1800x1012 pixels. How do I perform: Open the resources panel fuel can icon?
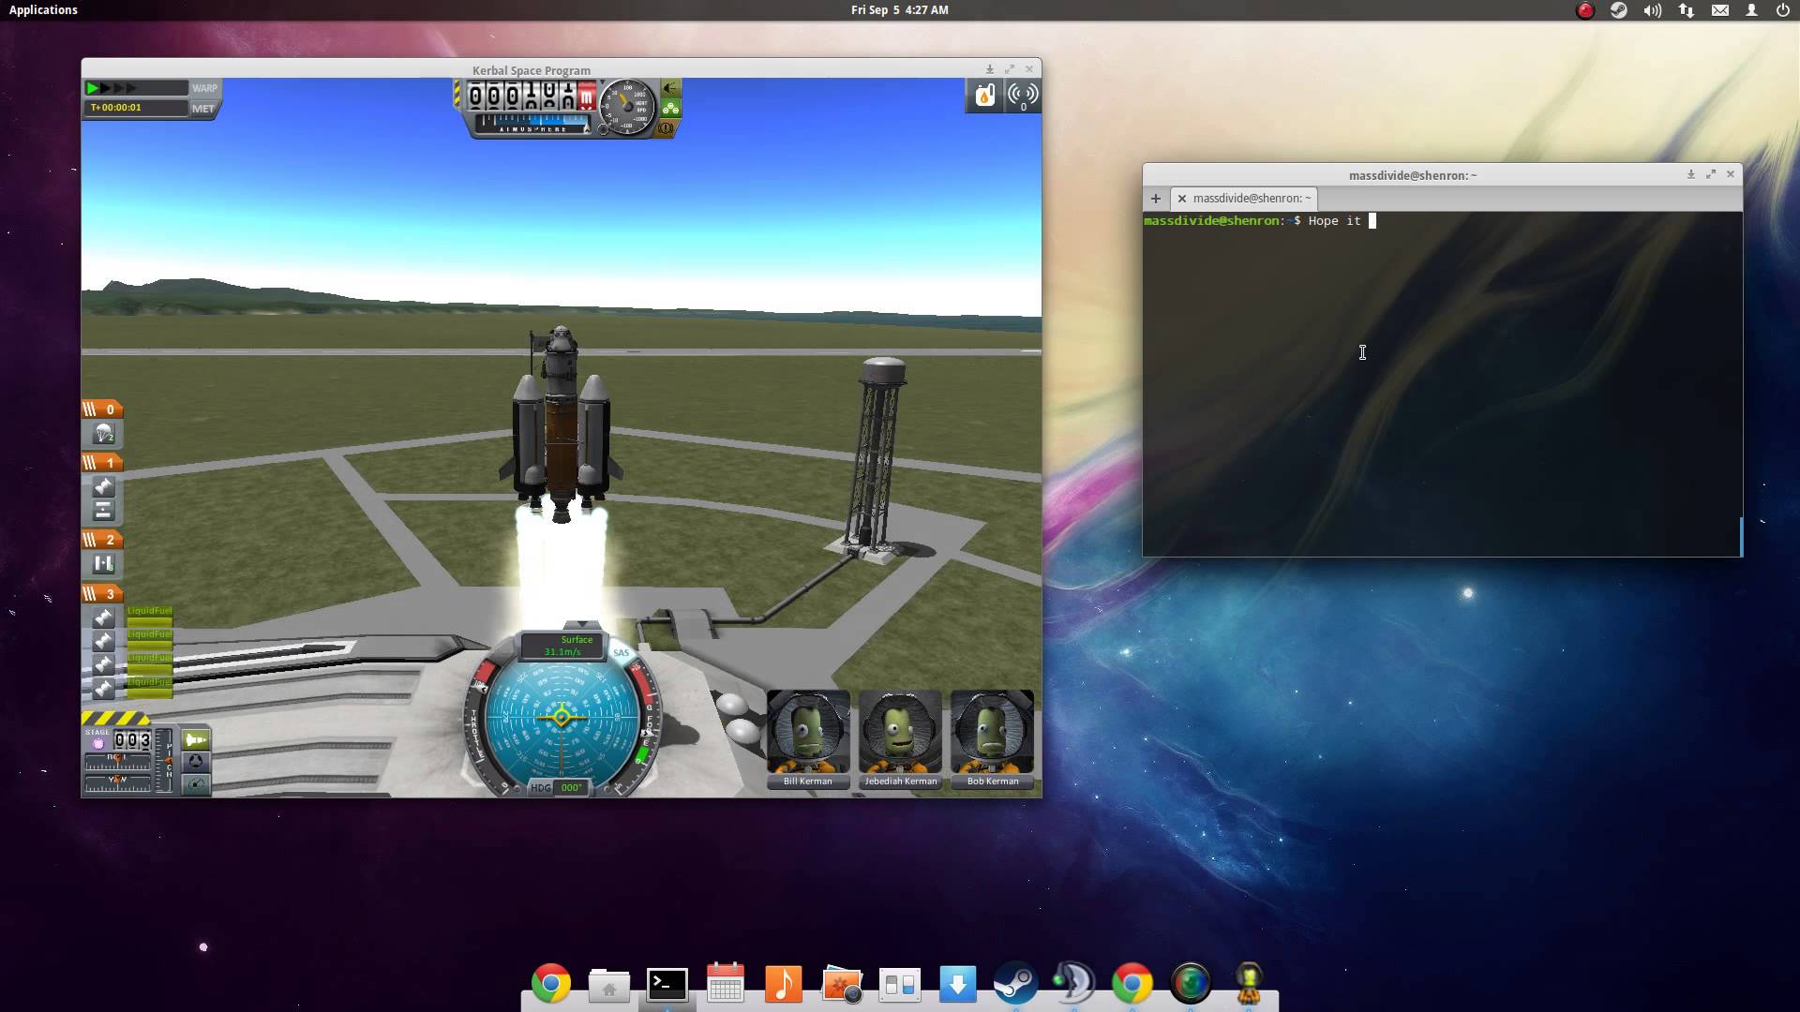coord(984,96)
